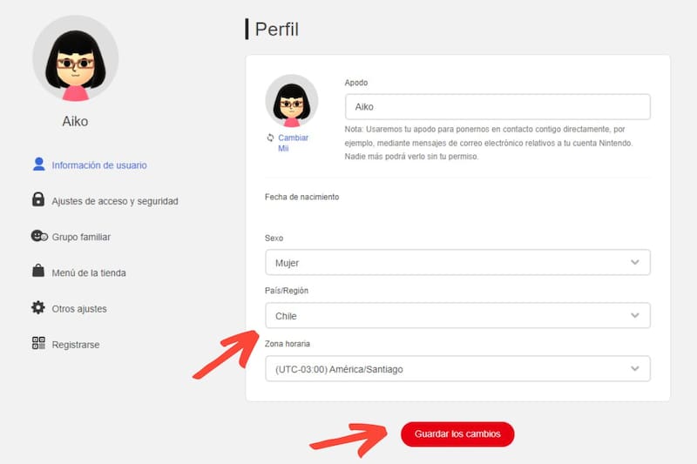Click the large Mii avatar in sidebar
Screen dimensions: 697x464
click(x=75, y=58)
